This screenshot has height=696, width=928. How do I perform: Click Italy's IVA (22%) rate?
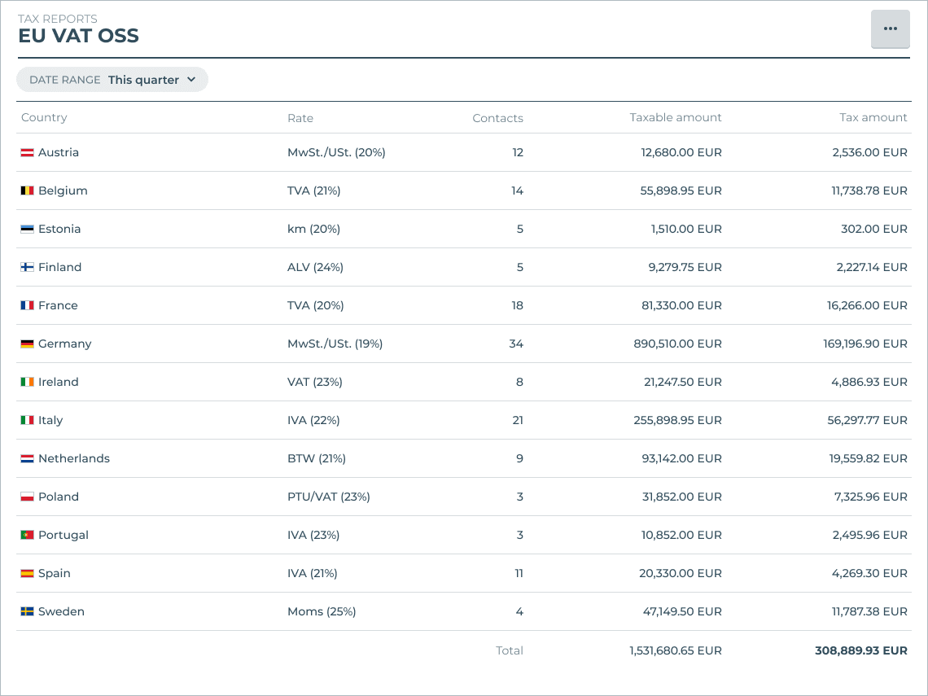click(x=313, y=420)
